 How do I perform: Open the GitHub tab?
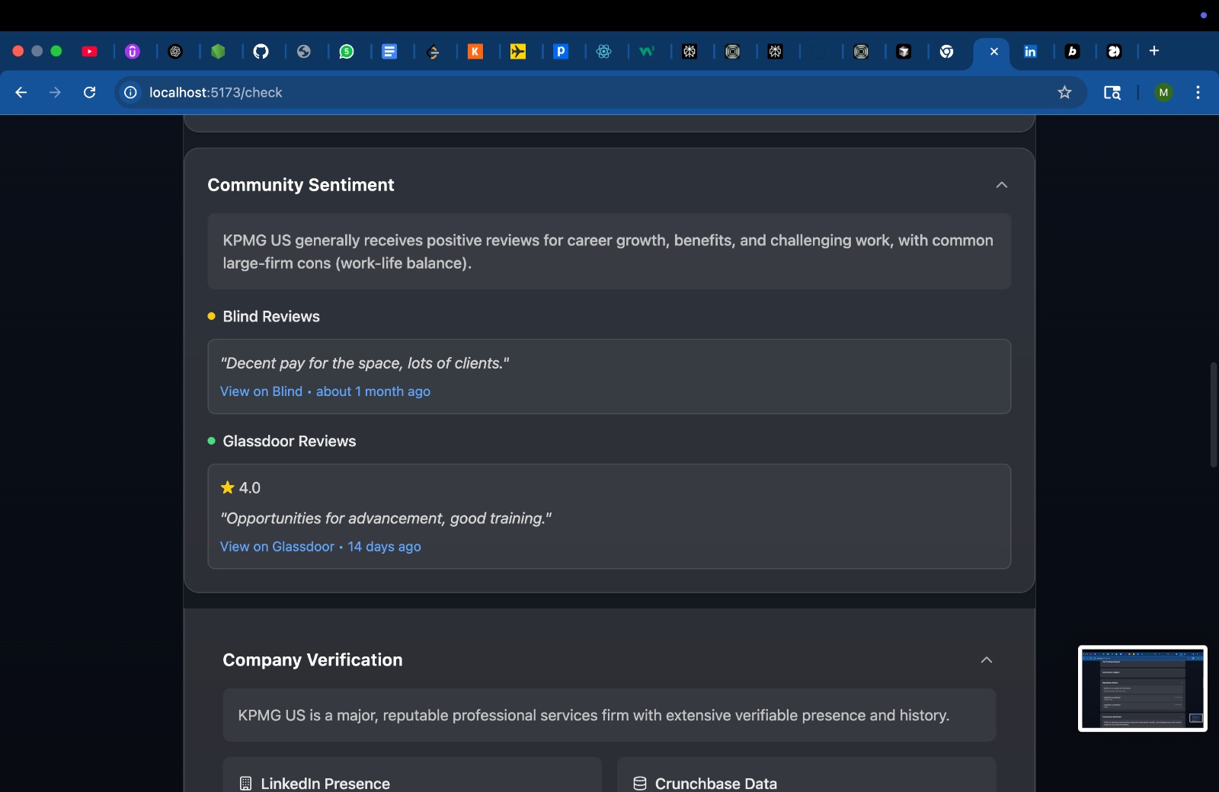point(261,51)
